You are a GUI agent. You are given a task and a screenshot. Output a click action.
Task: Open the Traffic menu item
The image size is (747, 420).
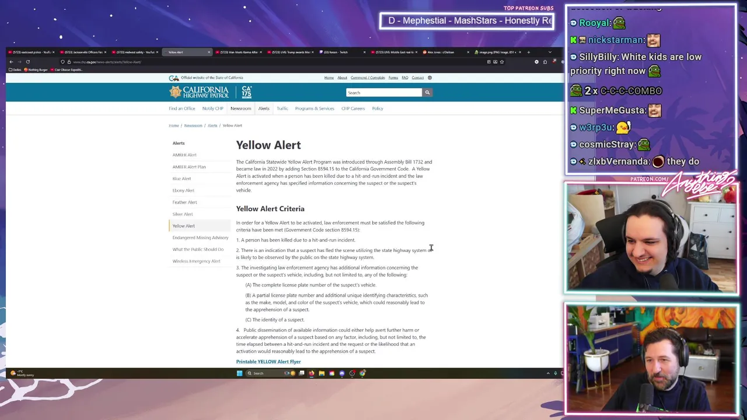pyautogui.click(x=282, y=108)
